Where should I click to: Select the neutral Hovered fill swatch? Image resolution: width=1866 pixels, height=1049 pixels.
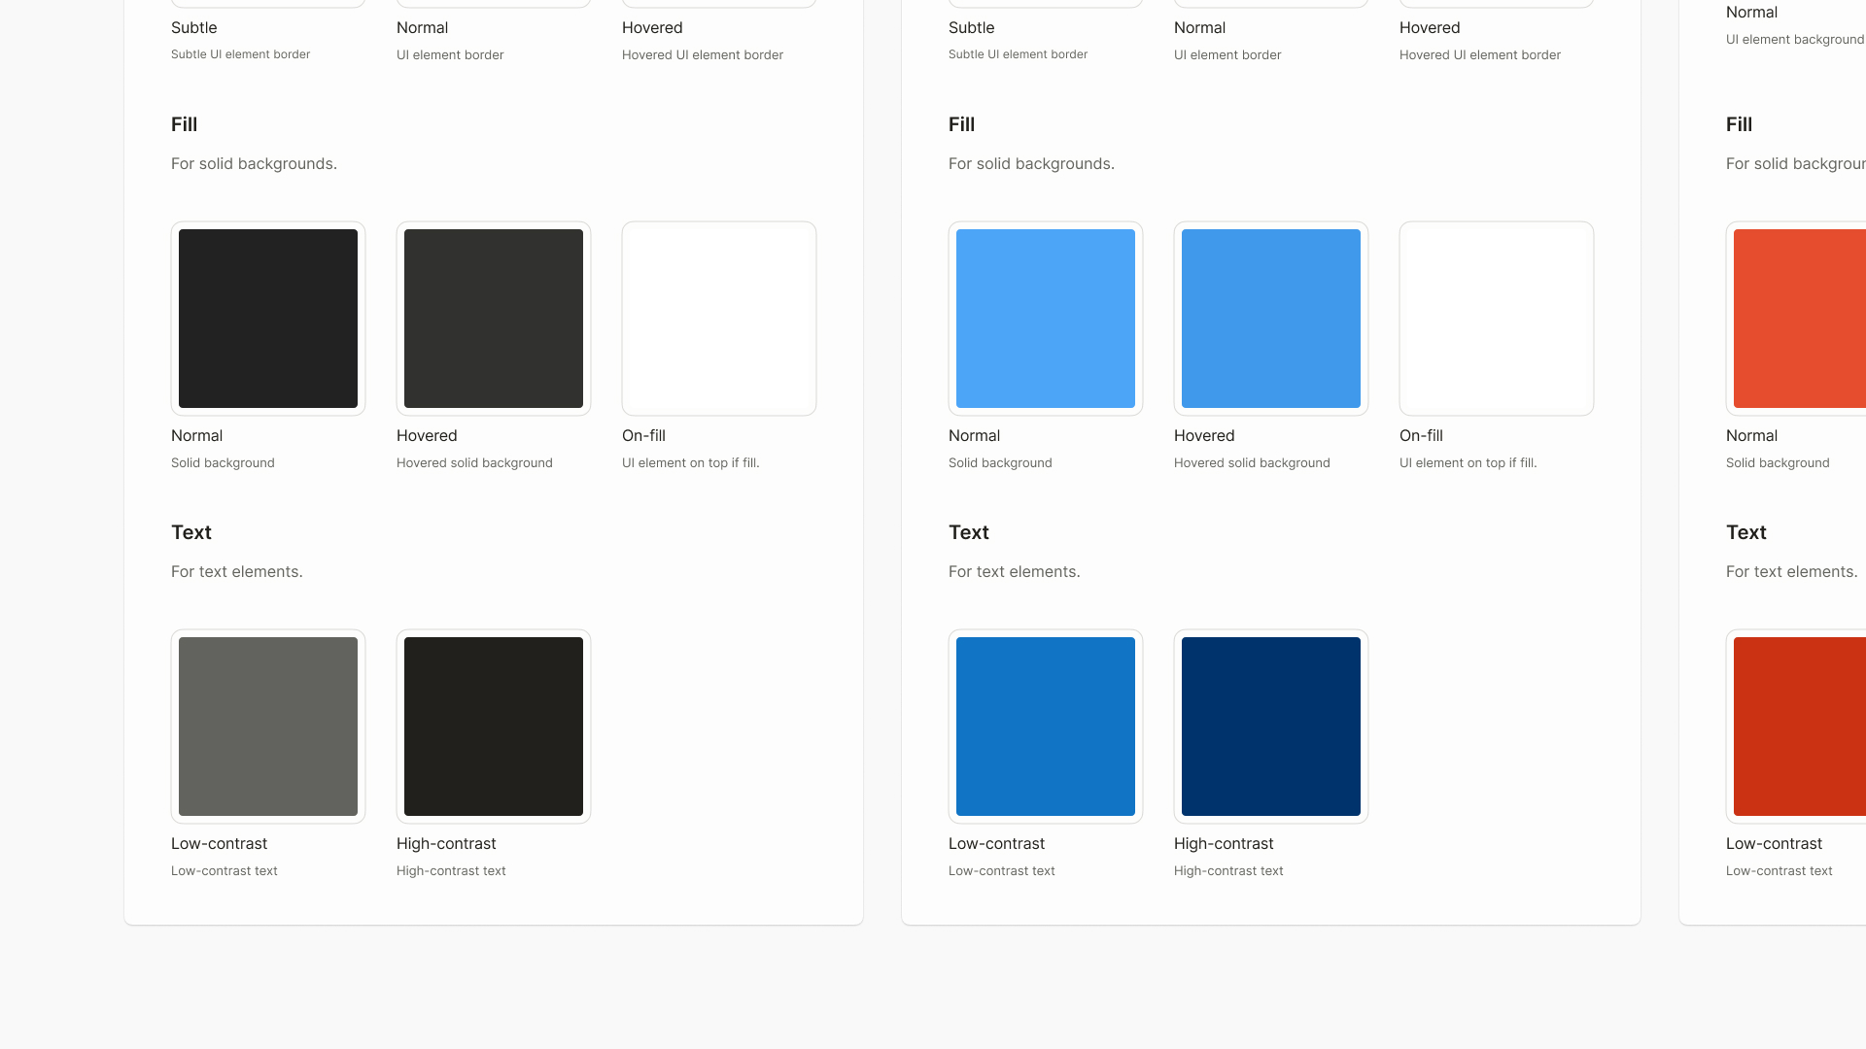coord(494,319)
